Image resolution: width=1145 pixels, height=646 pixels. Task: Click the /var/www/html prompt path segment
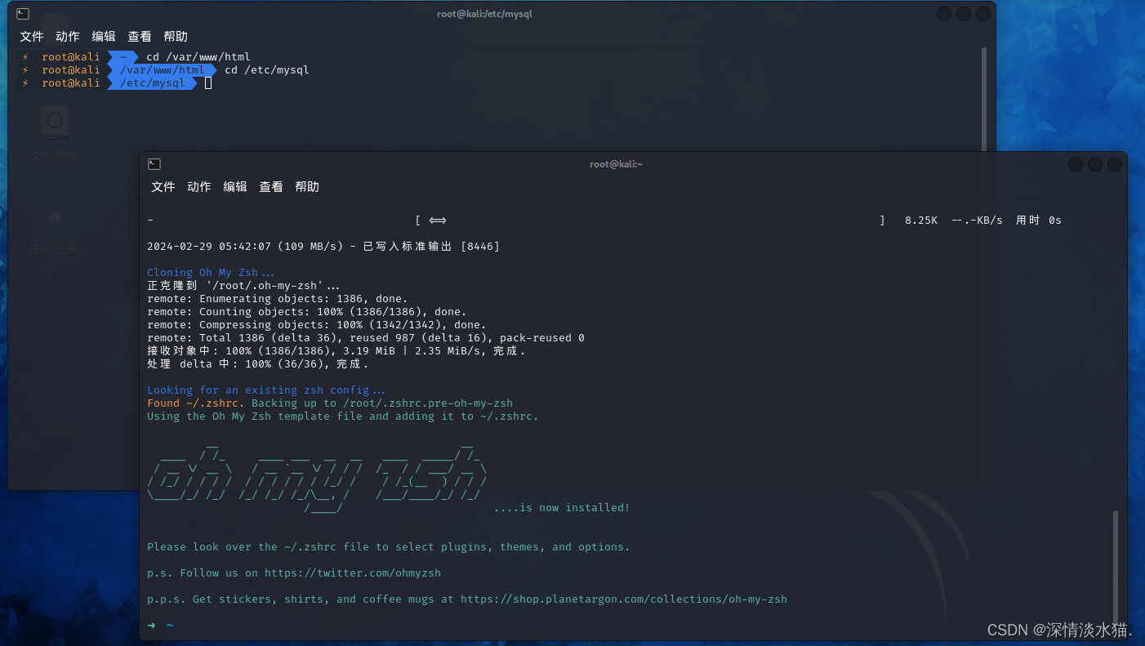pyautogui.click(x=161, y=69)
